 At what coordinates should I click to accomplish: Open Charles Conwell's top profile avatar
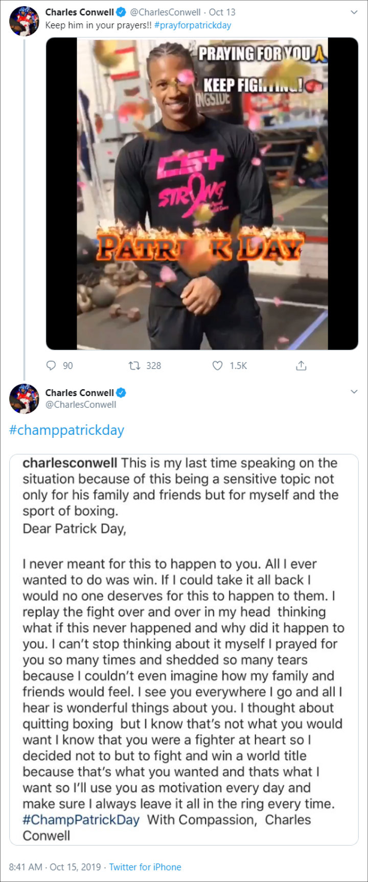[24, 21]
